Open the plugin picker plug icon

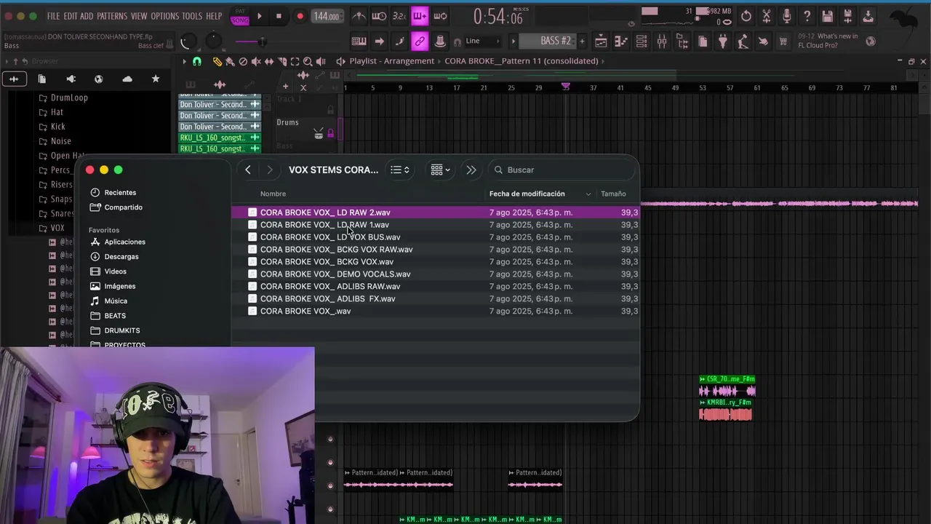[x=723, y=41]
